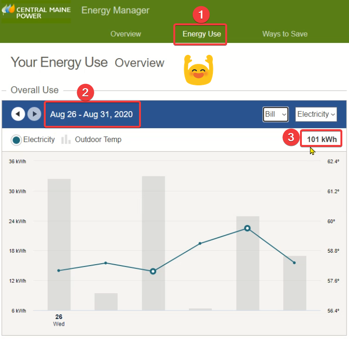Click the red number 3 annotation badge

(290, 139)
